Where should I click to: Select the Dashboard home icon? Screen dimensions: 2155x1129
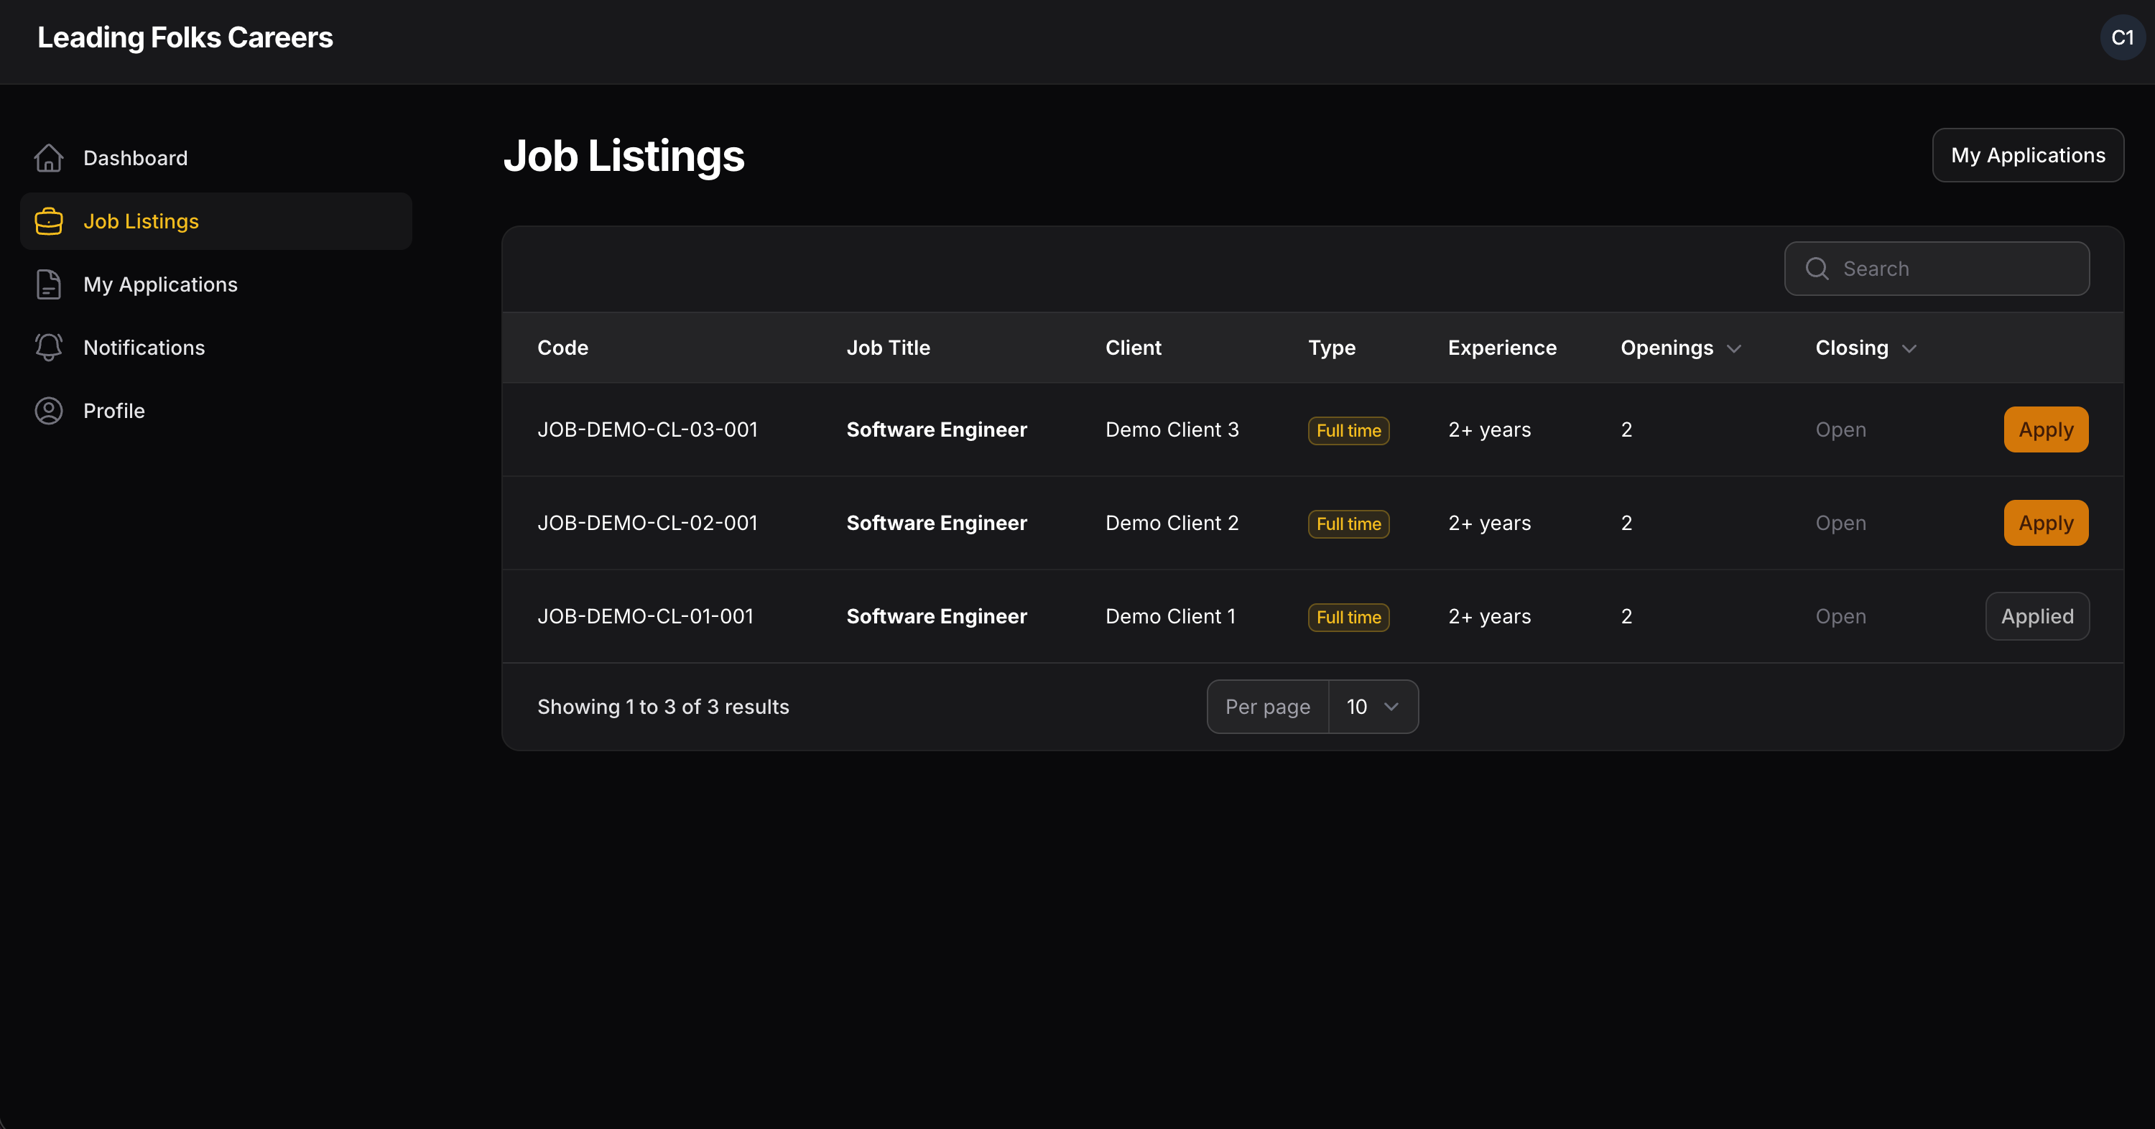(x=49, y=157)
